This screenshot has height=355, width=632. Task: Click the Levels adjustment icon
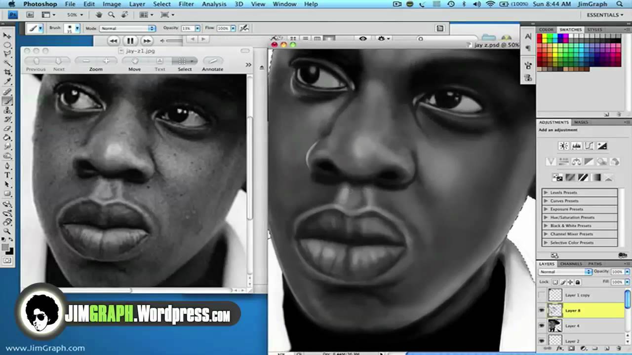(576, 146)
